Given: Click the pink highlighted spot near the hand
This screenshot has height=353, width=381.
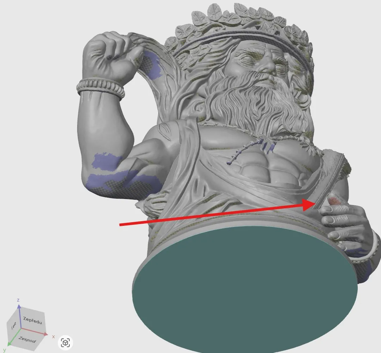Looking at the screenshot, I should [x=334, y=201].
